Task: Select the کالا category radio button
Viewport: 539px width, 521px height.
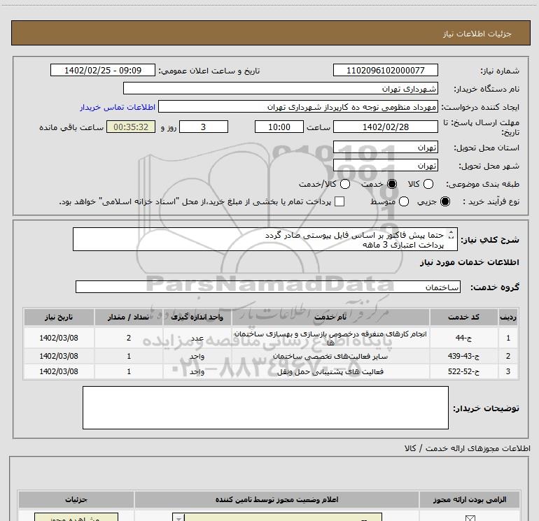Action: [x=428, y=184]
